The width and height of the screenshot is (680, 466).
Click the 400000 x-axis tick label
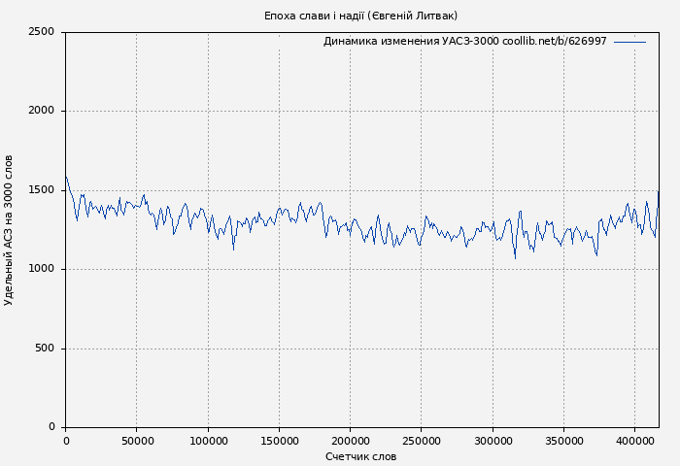pyautogui.click(x=634, y=442)
